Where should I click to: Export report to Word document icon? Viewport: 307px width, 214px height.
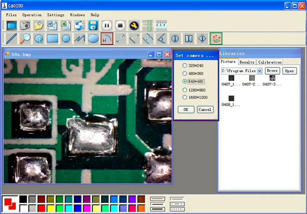[52, 26]
